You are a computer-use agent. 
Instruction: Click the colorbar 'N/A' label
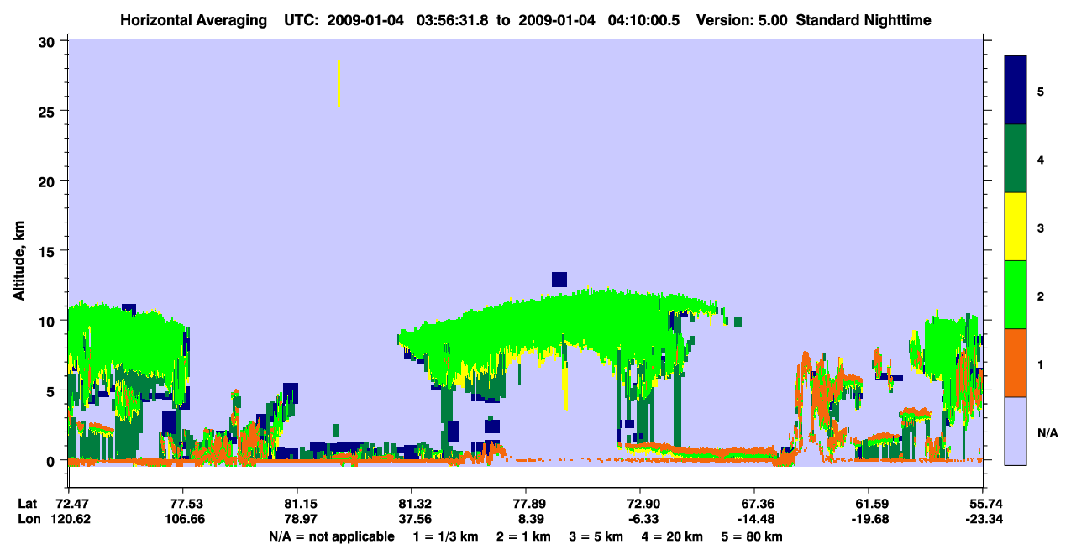[x=1047, y=432]
